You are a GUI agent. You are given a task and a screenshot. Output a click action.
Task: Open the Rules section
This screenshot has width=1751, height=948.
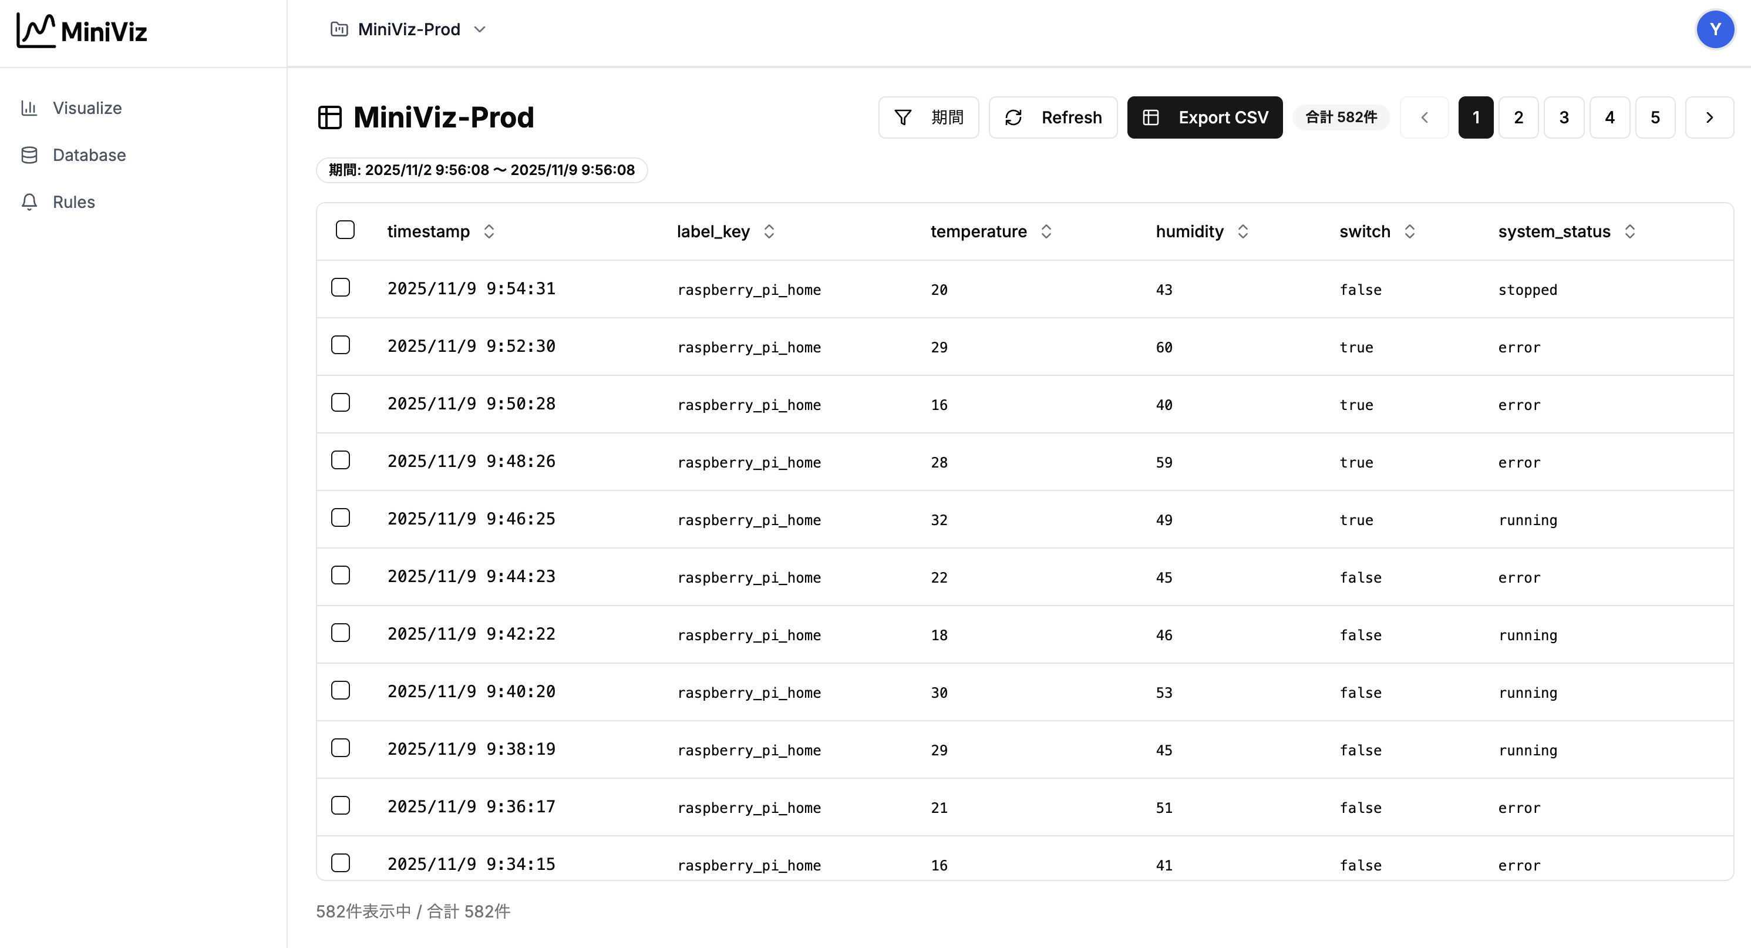tap(73, 201)
